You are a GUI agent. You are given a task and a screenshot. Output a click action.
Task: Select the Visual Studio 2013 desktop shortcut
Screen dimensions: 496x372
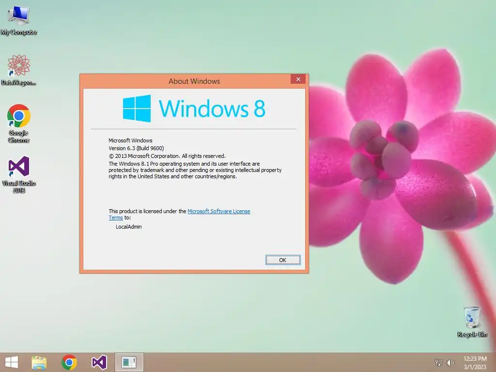click(19, 174)
